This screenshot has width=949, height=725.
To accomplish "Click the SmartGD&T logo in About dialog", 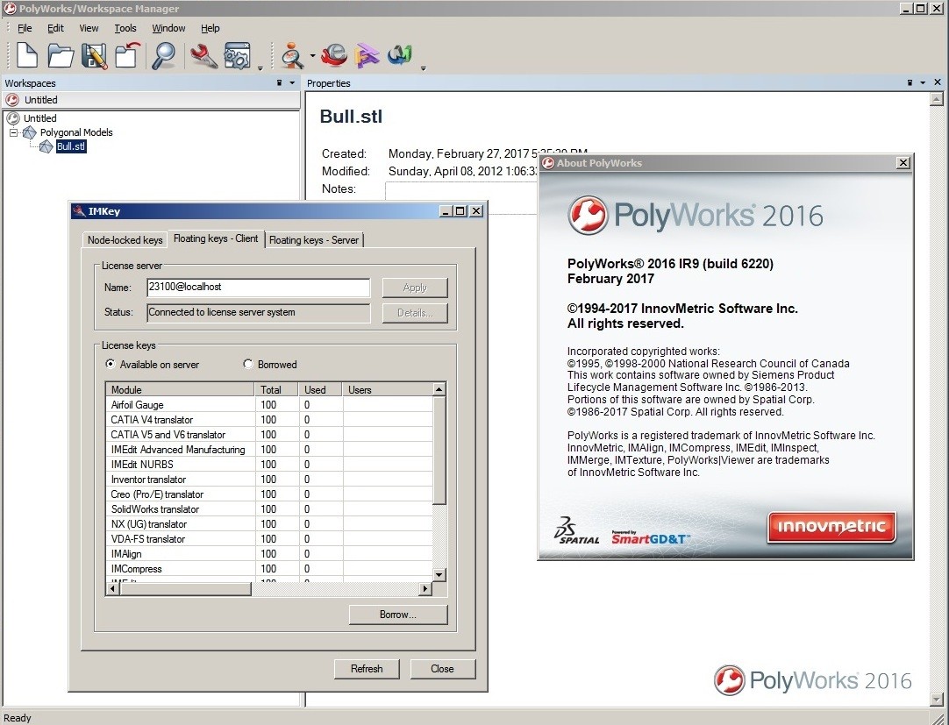I will click(650, 537).
